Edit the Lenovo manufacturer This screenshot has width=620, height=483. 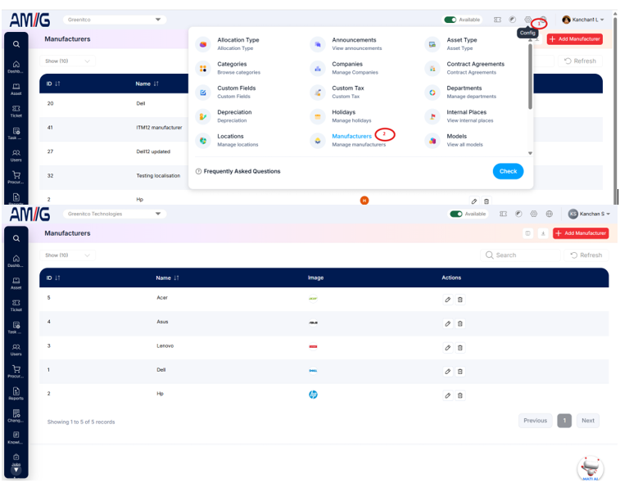click(448, 348)
